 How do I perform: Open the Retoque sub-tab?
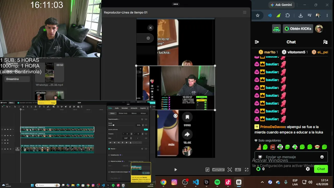click(143, 113)
